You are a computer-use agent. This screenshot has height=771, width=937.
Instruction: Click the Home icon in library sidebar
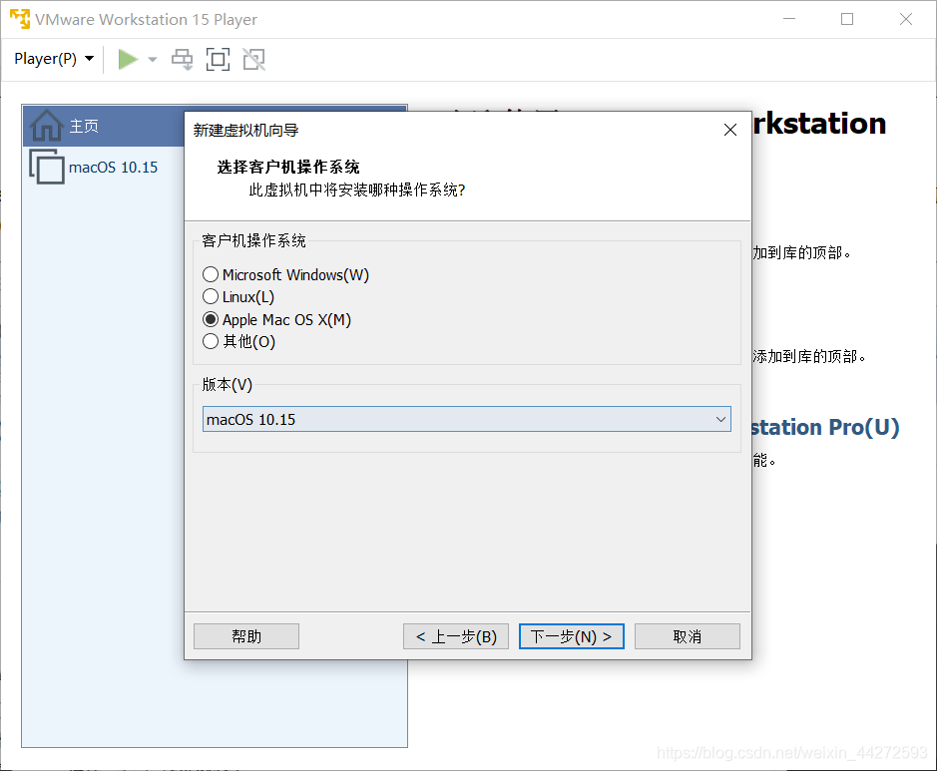pos(46,126)
